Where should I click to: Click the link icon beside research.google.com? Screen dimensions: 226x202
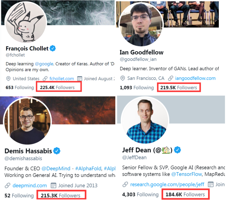(125, 184)
